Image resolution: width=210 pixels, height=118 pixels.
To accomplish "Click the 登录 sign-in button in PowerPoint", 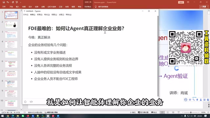I will [181, 2].
